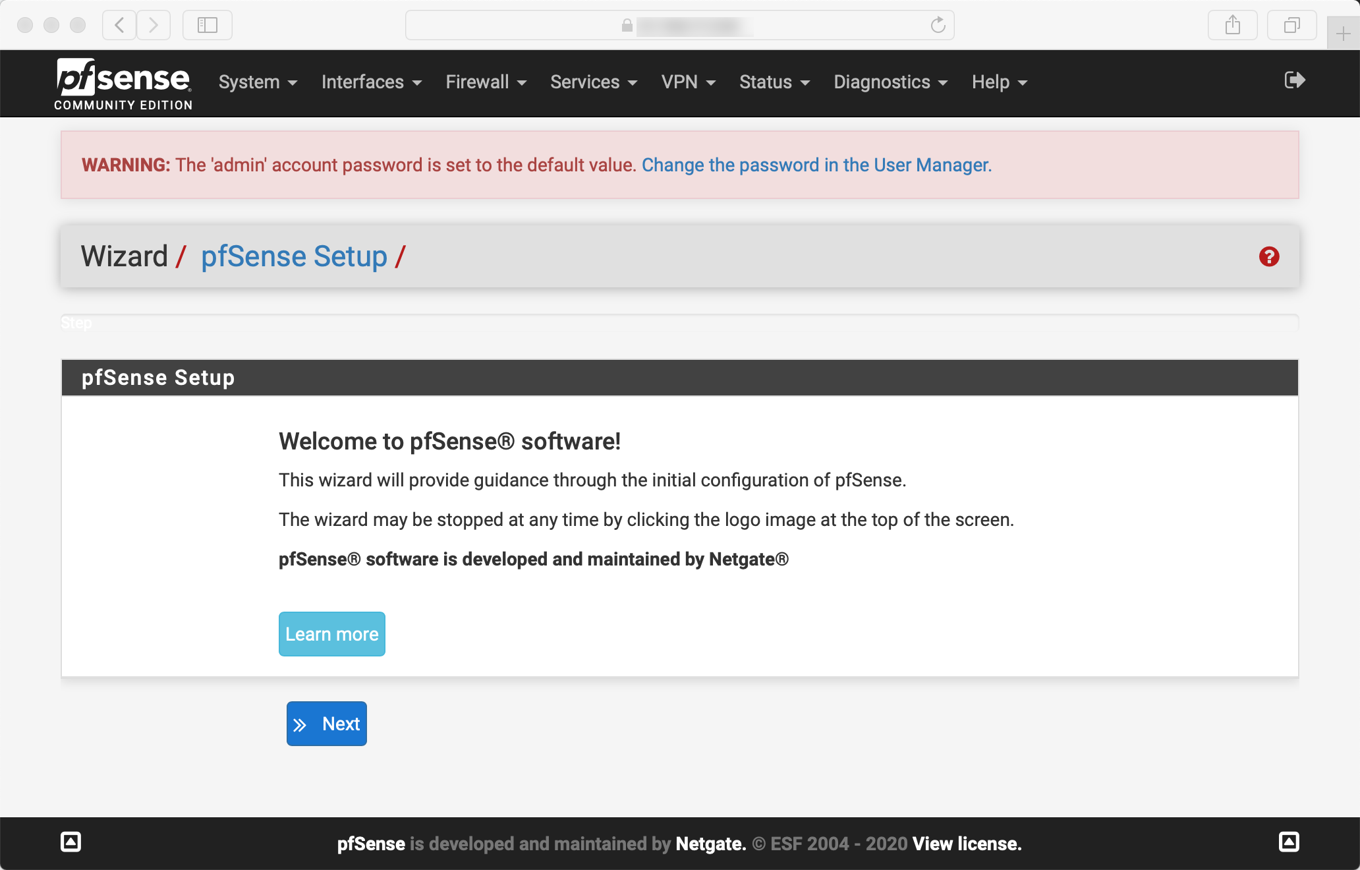1360x870 pixels.
Task: Click the logout icon in navbar
Action: pos(1294,80)
